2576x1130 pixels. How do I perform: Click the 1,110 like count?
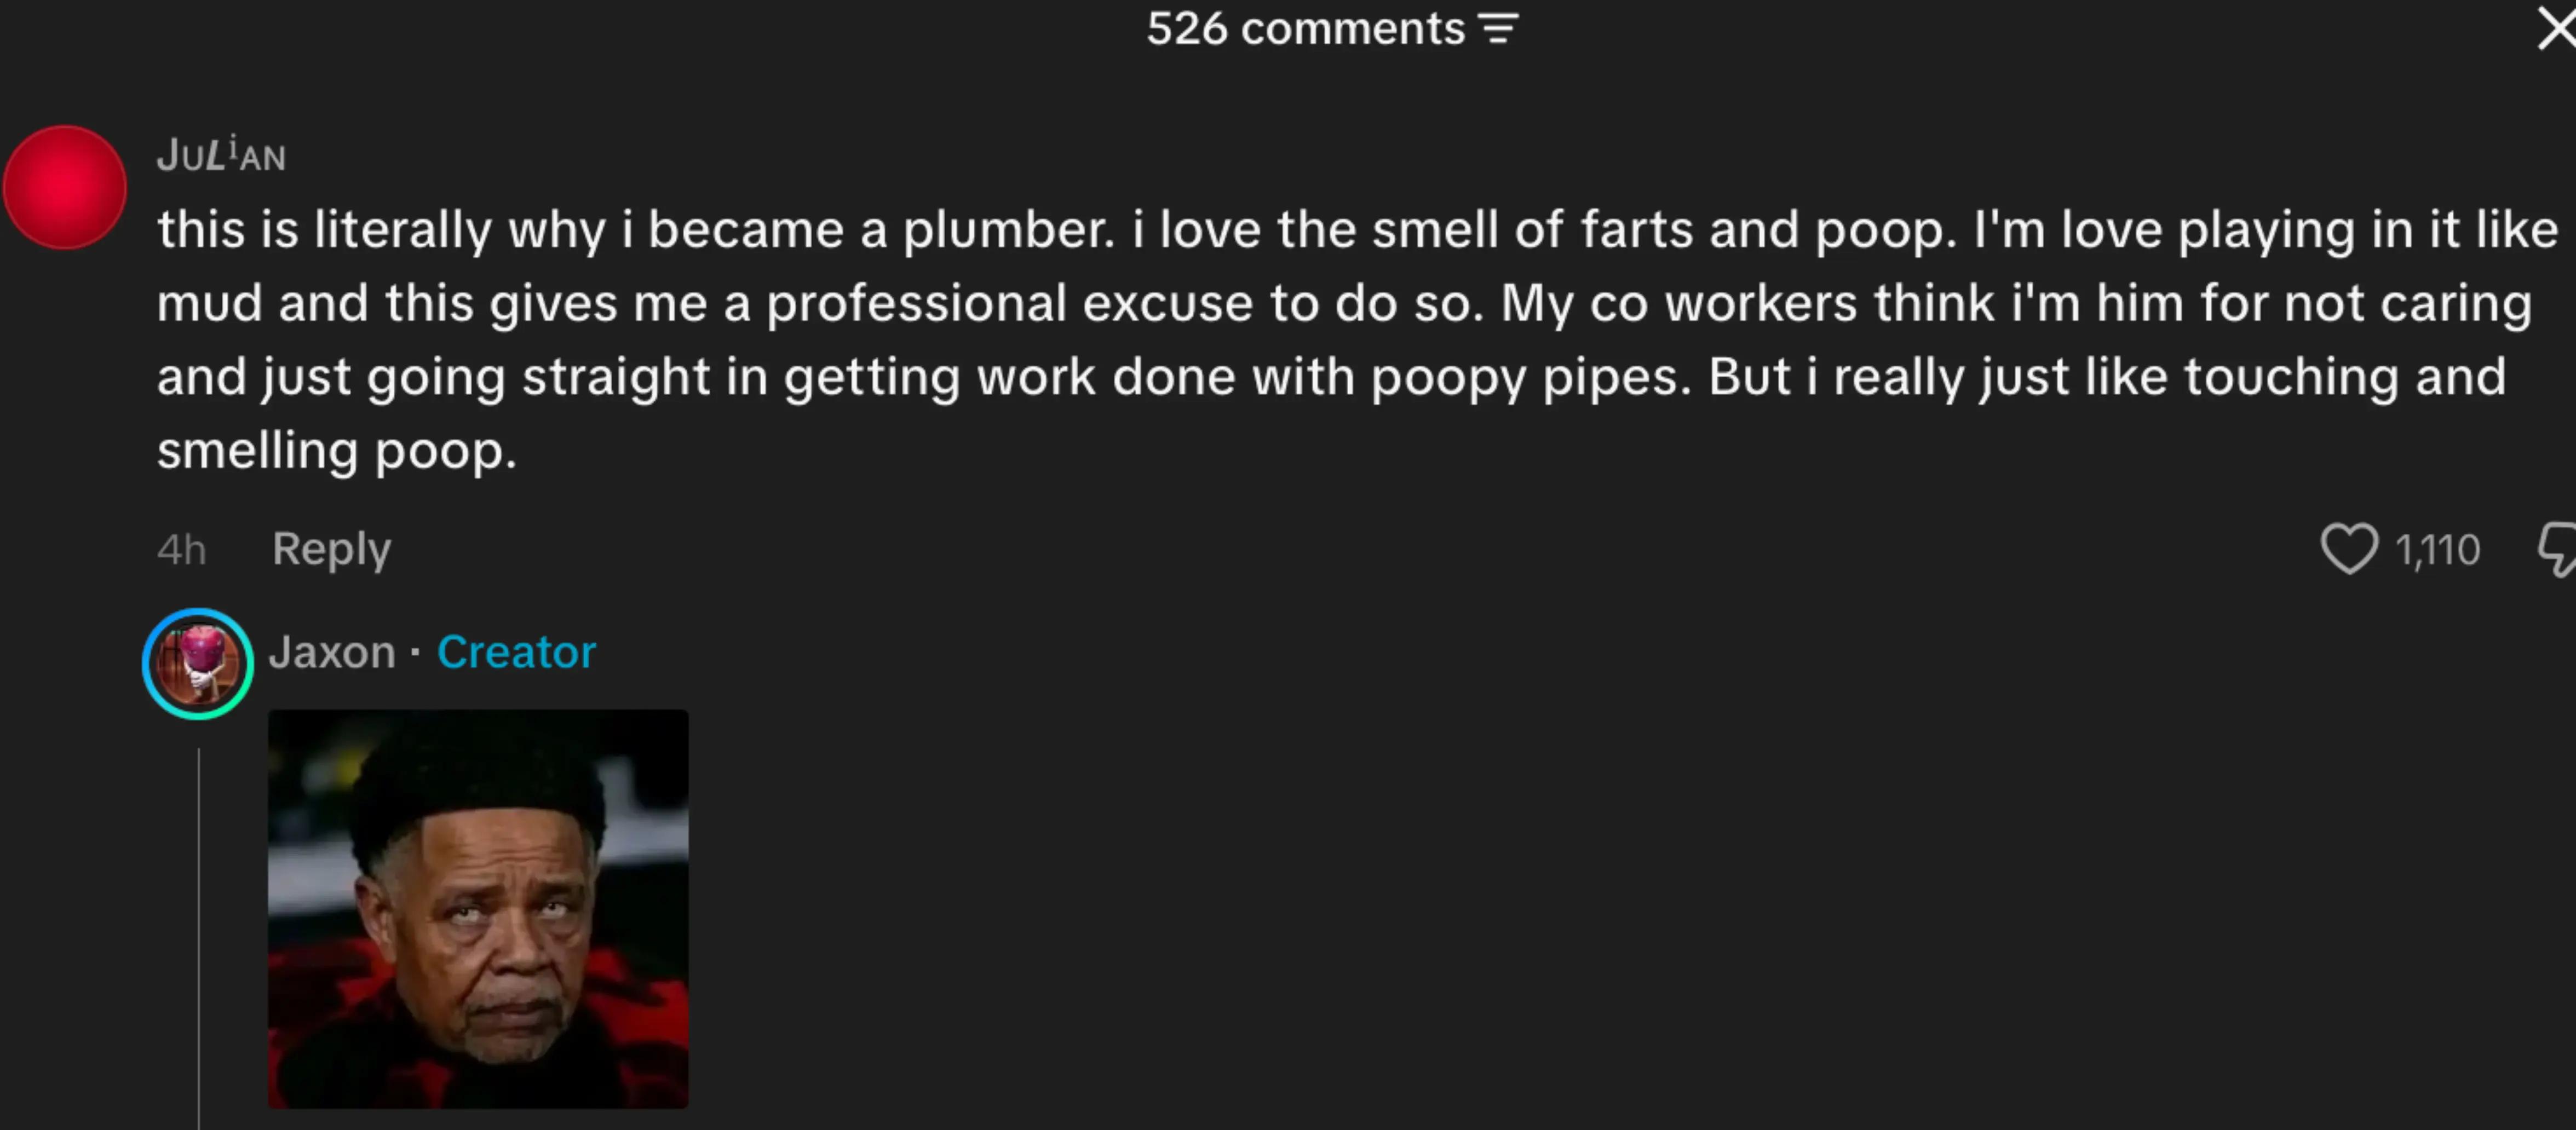click(2437, 550)
